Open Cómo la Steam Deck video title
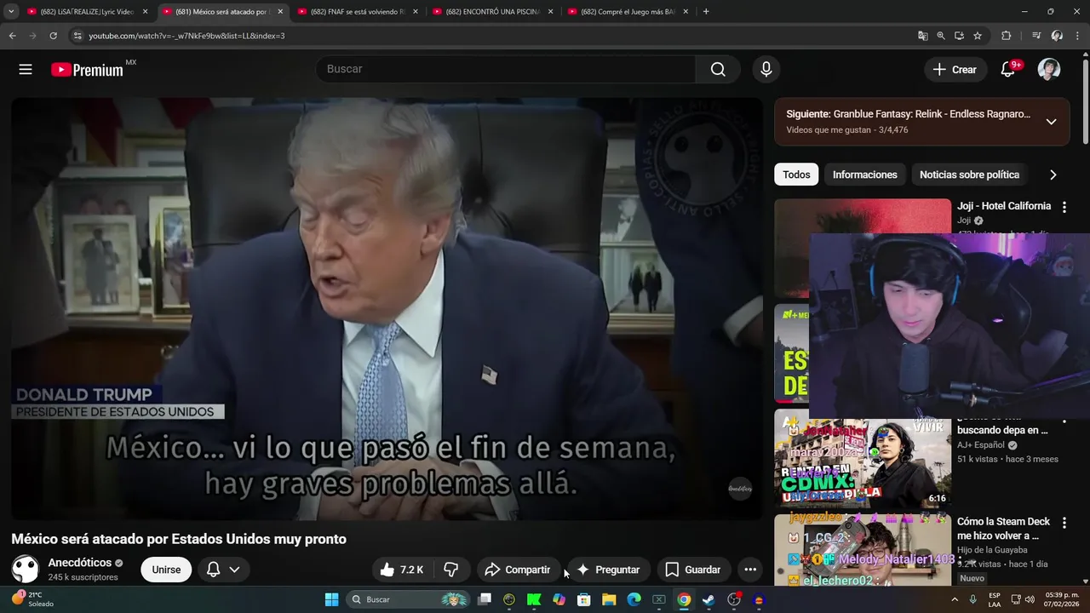The height and width of the screenshot is (613, 1090). click(x=1003, y=529)
